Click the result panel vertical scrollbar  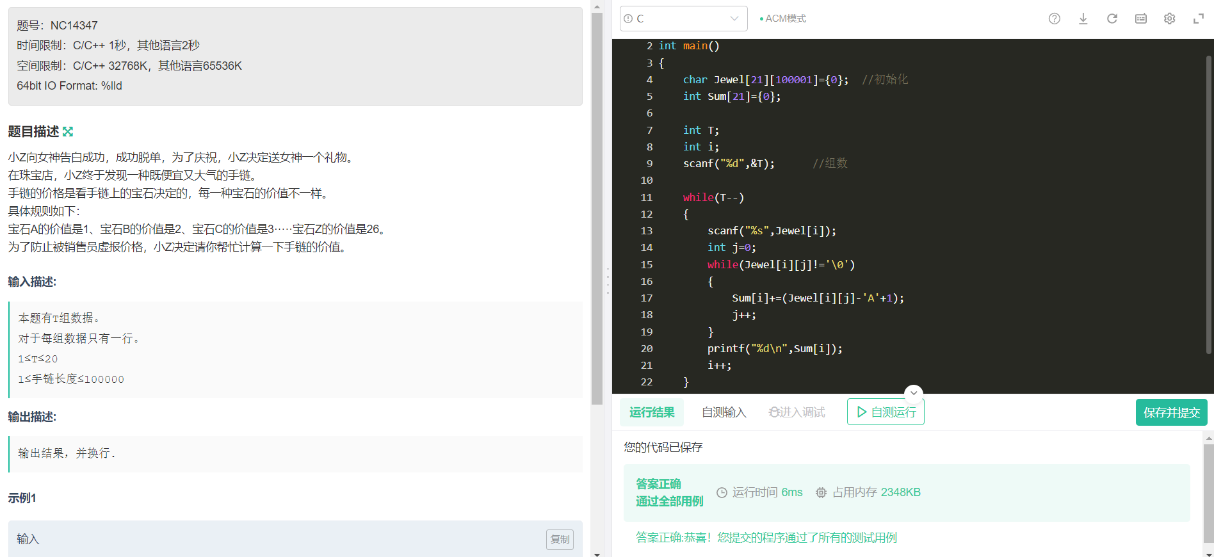1208,493
